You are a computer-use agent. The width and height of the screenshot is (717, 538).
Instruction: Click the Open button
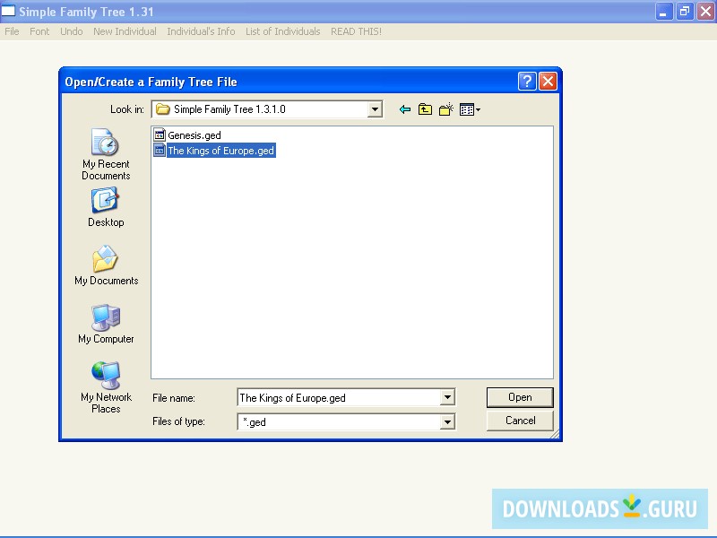(520, 397)
